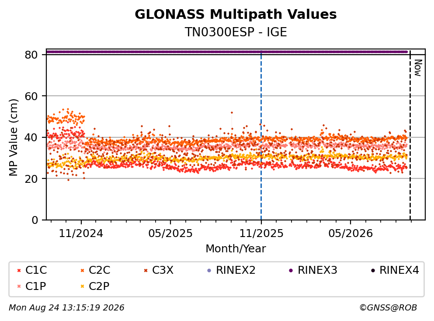The image size is (434, 321).
Task: Click the 11/2024 x-axis tick label
Action: pyautogui.click(x=81, y=234)
